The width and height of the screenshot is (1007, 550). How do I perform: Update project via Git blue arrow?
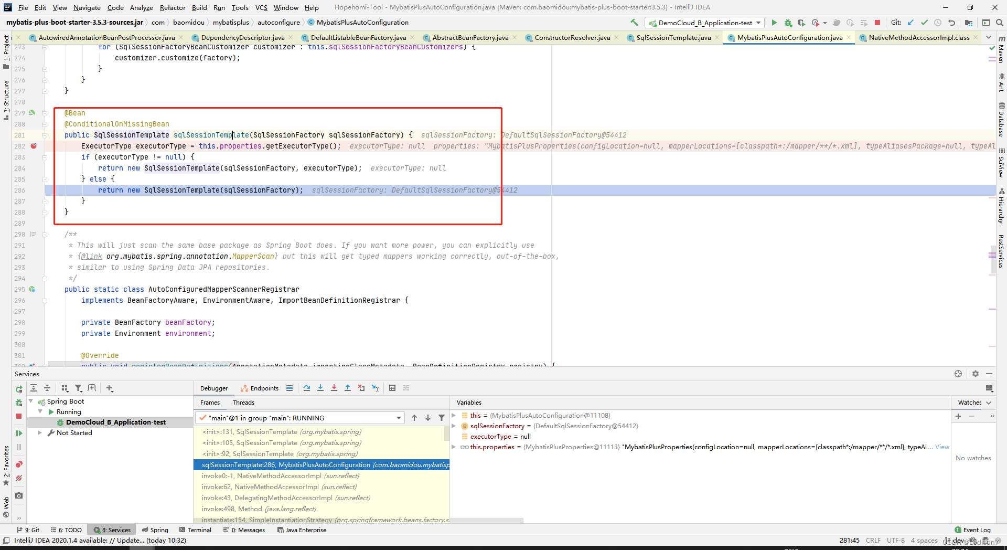(x=910, y=23)
